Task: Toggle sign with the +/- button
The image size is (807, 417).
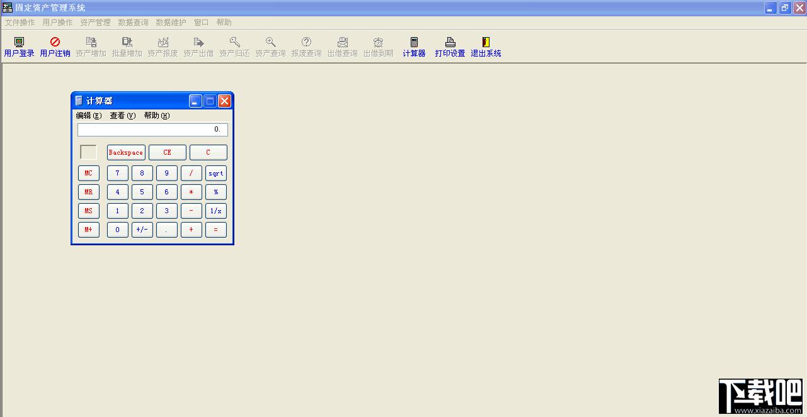Action: tap(142, 230)
